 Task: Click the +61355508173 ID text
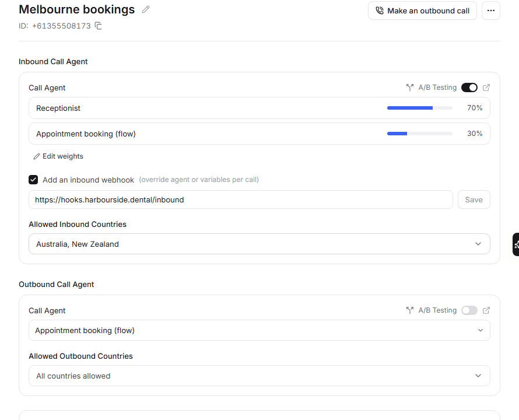click(x=61, y=26)
